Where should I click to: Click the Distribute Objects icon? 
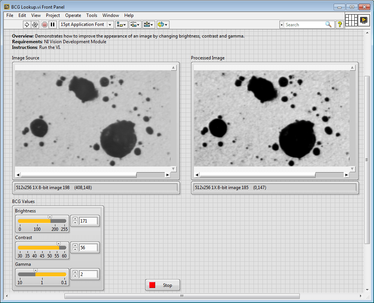[133, 24]
